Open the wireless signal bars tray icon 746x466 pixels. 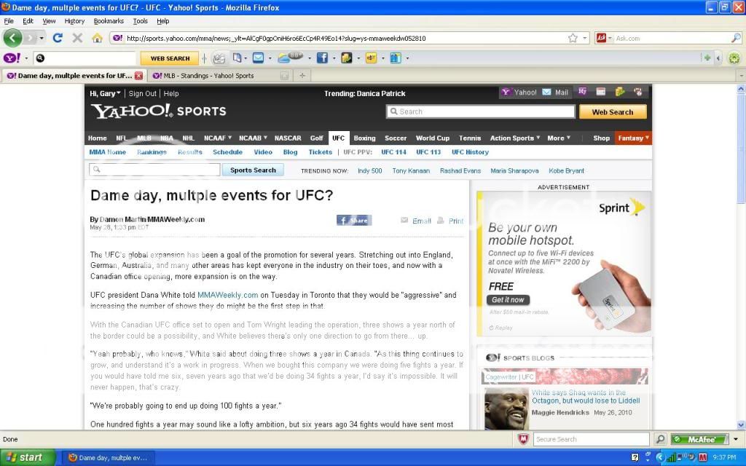click(x=671, y=457)
